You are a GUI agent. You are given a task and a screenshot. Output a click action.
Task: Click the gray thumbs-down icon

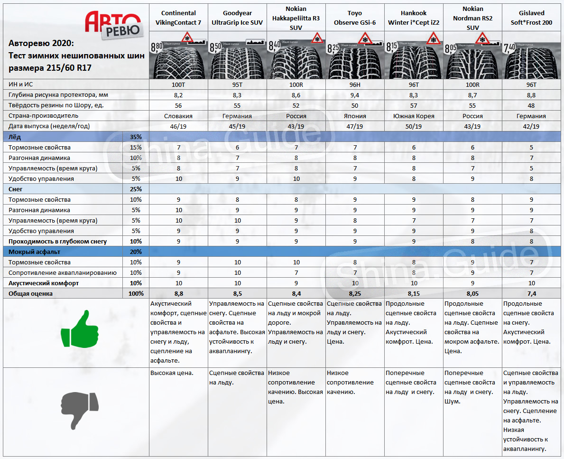click(x=80, y=411)
